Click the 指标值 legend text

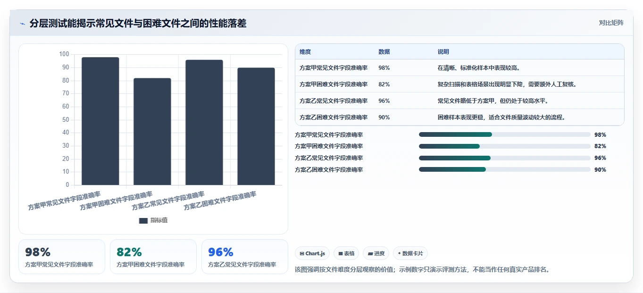(x=159, y=220)
